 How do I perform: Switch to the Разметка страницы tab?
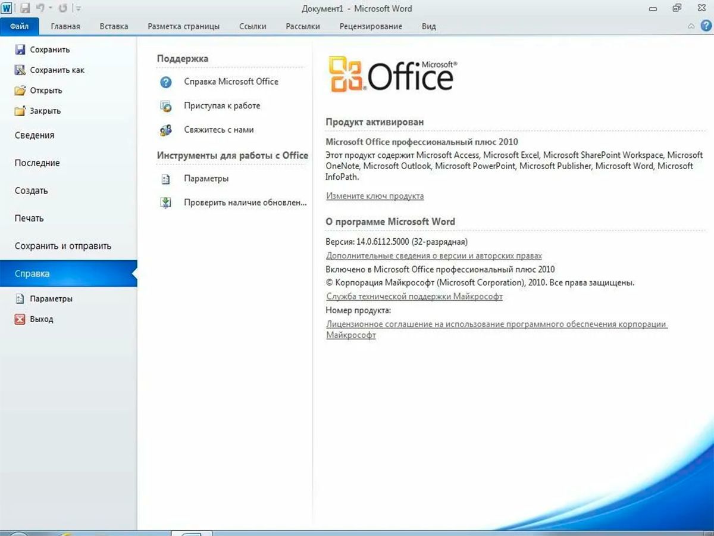click(x=183, y=26)
